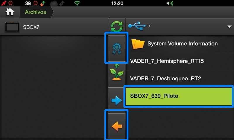This screenshot has width=234, height=140.
Task: Click the red satellite GPS status icon
Action: (4, 3)
